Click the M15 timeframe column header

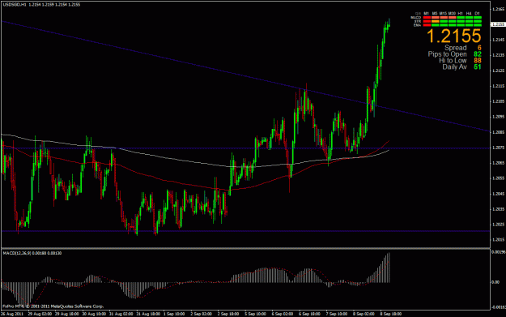point(443,14)
